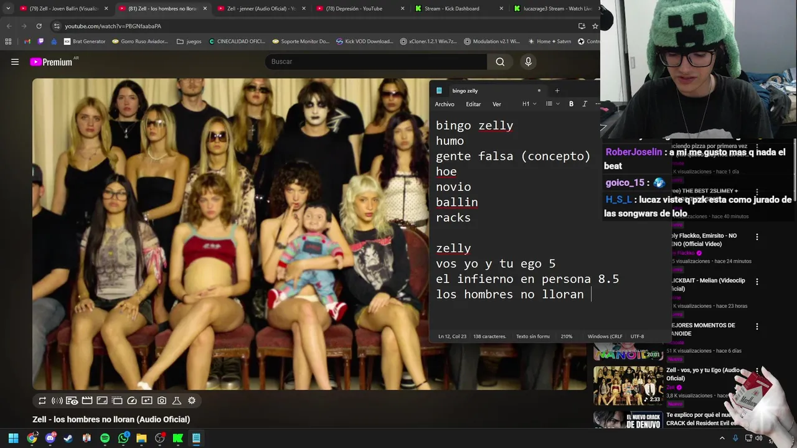This screenshot has height=448, width=797.
Task: Open options for 'LICKBAIT - Melian' video
Action: click(x=757, y=281)
